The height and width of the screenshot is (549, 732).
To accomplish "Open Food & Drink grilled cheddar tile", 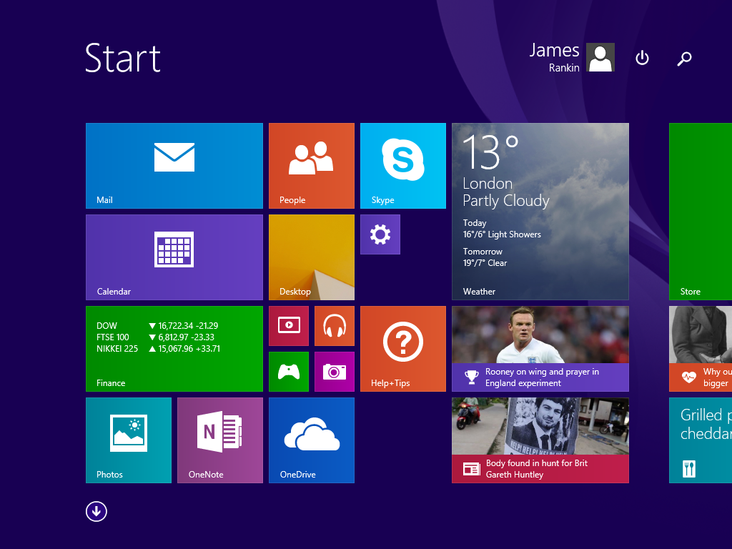I will [x=701, y=440].
